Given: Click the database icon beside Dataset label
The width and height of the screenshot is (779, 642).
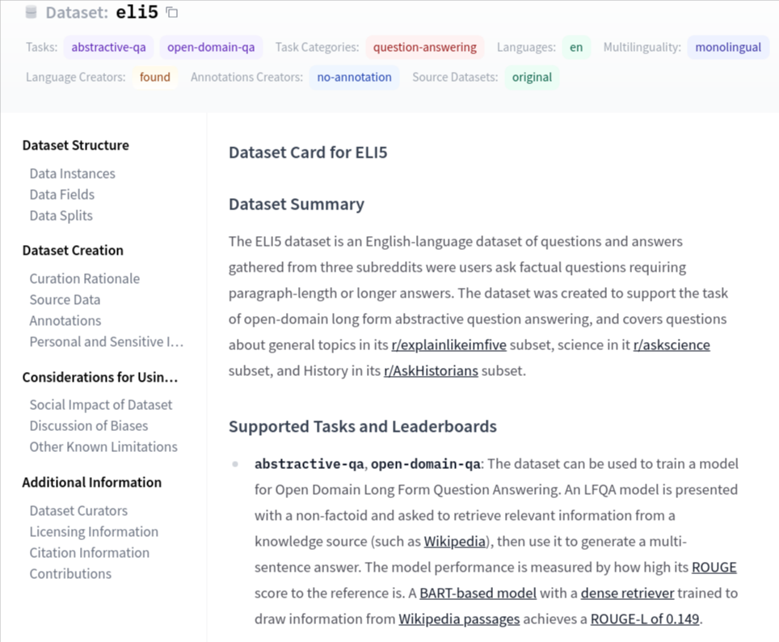Looking at the screenshot, I should pyautogui.click(x=32, y=12).
